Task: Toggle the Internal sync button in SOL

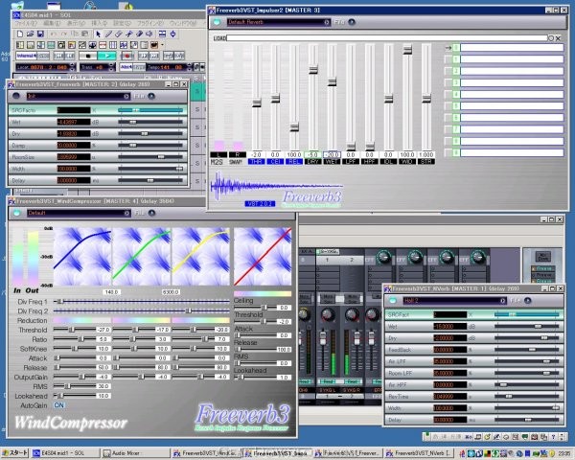Action: 26,56
